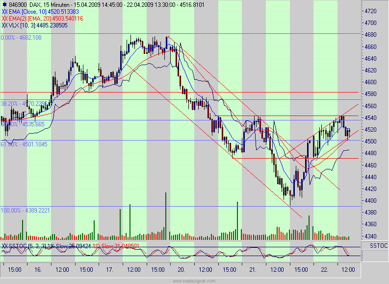389x284 pixels.
Task: Click the 0.00% - 4682.108 Fibonacci label
Action: 21,38
